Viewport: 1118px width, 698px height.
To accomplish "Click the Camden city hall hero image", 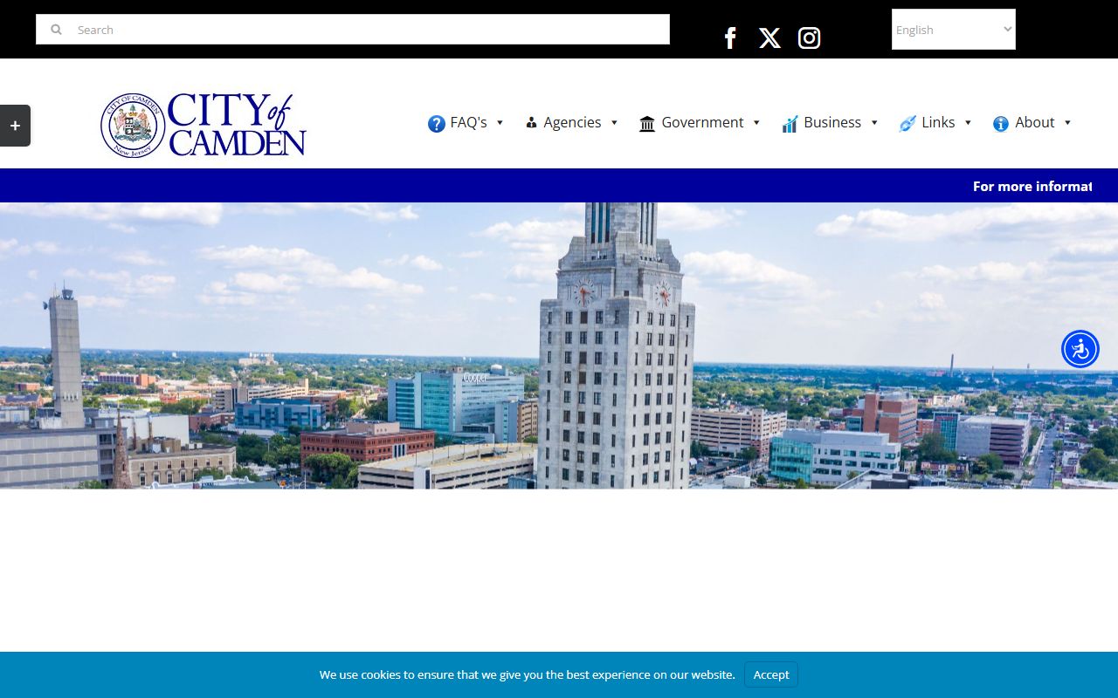I will [559, 346].
